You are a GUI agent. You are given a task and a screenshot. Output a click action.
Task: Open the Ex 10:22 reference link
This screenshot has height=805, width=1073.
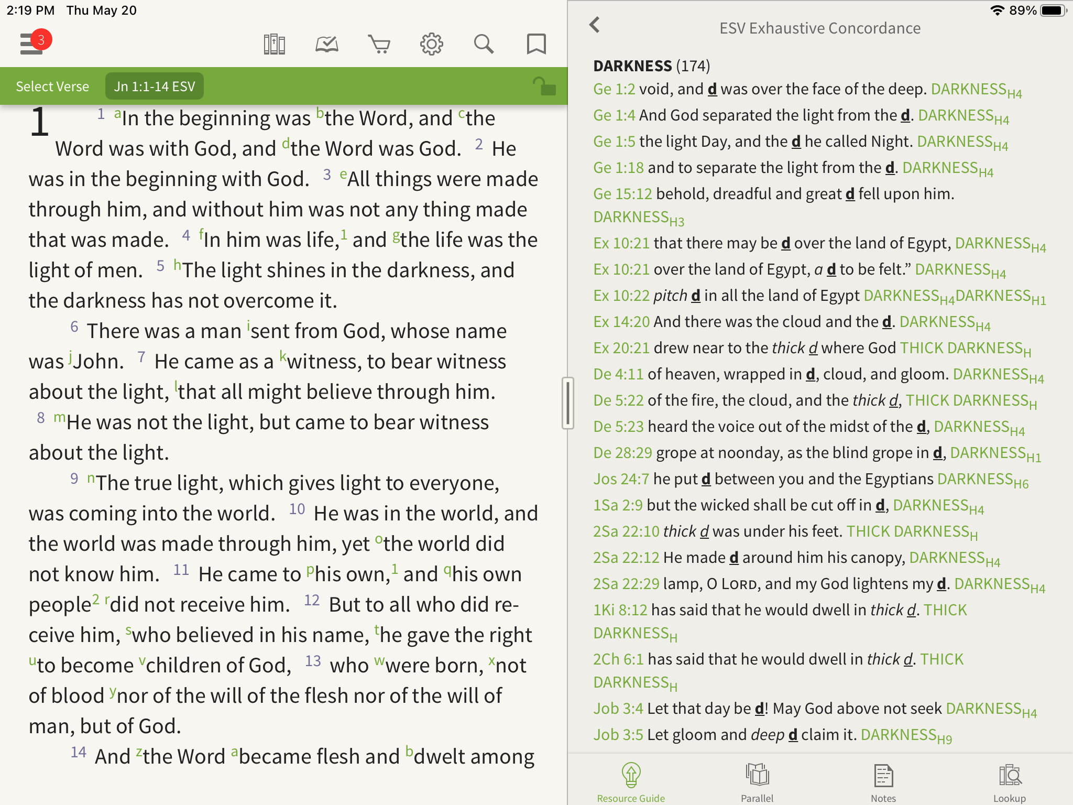tap(621, 296)
